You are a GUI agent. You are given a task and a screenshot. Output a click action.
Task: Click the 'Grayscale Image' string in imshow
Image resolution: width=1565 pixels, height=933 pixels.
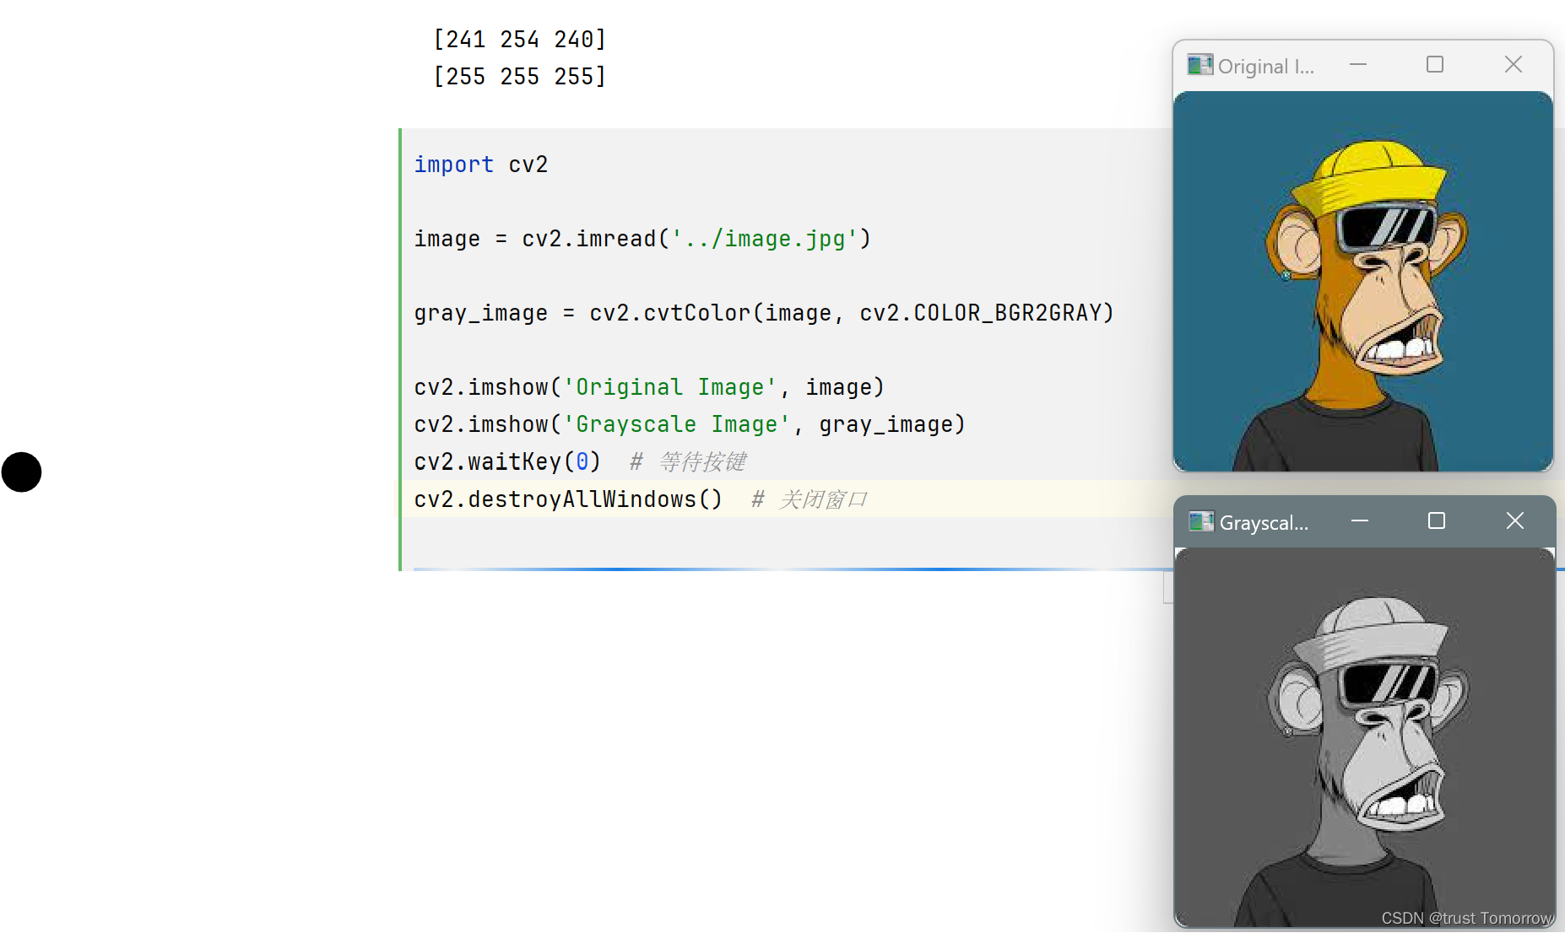pos(677,424)
